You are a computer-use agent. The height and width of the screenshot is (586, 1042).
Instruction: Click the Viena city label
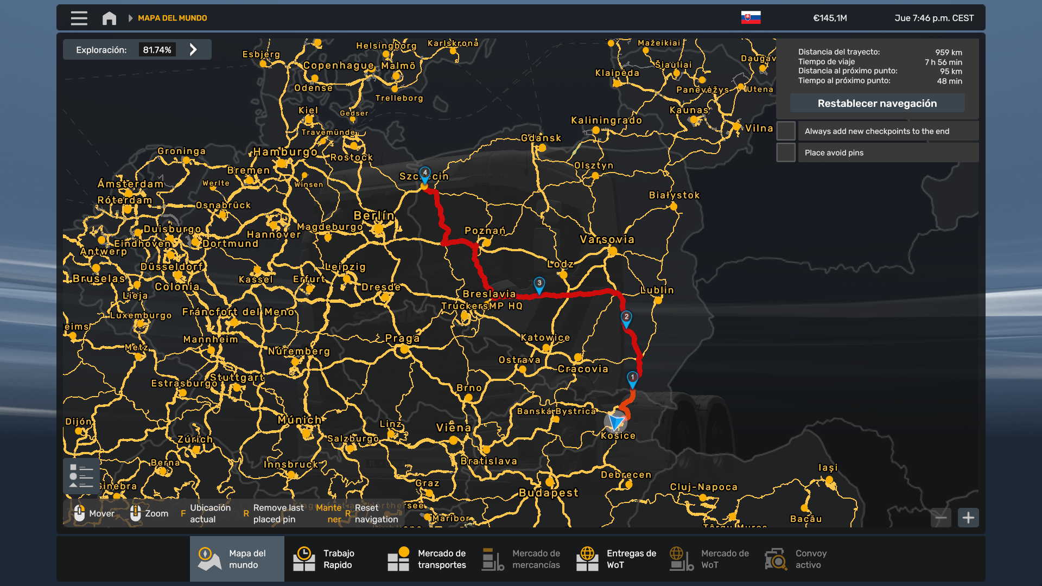pos(454,428)
